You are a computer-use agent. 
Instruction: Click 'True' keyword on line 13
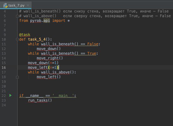92,53
